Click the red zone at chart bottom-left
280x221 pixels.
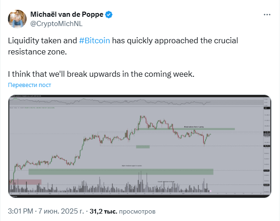coord(26,182)
